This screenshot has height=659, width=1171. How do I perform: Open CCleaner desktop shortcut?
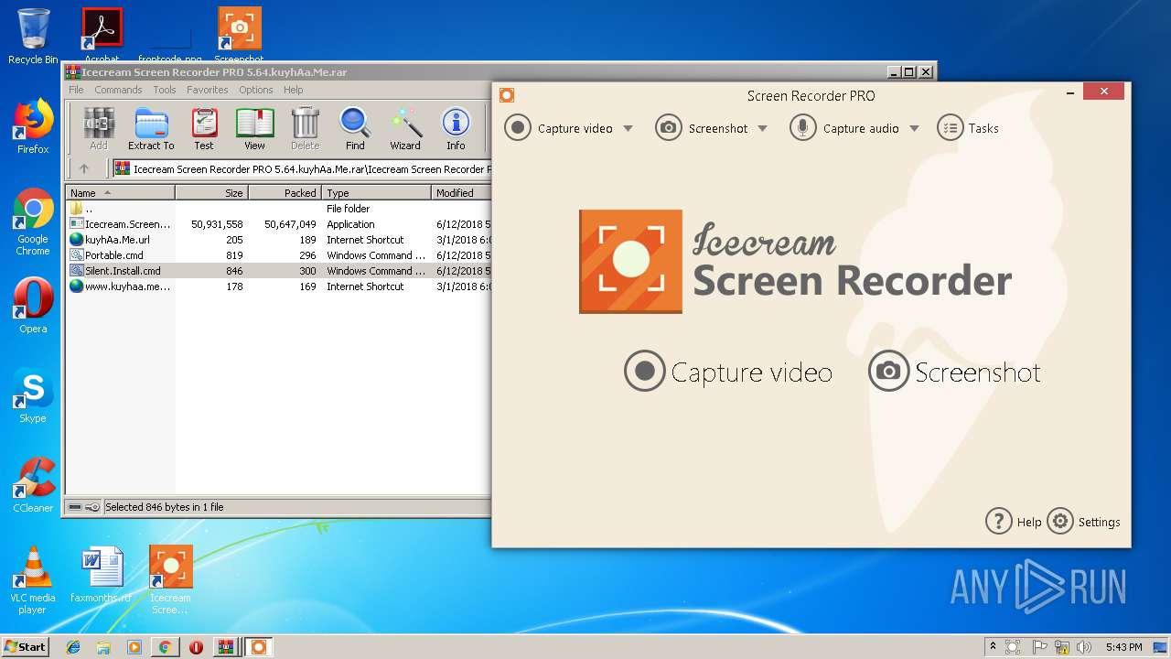33,485
